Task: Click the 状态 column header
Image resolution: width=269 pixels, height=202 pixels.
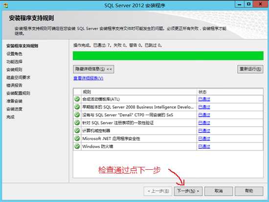Action: click(x=230, y=92)
